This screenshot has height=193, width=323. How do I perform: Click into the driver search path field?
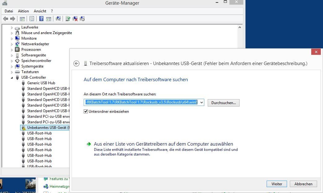[x=141, y=103]
